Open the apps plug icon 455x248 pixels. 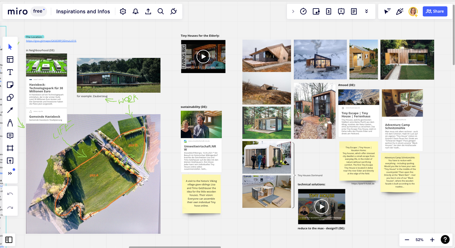173,11
